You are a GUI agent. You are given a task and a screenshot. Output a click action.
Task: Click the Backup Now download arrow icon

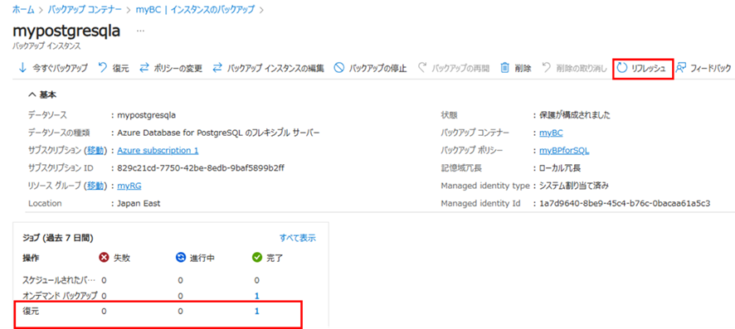(22, 68)
